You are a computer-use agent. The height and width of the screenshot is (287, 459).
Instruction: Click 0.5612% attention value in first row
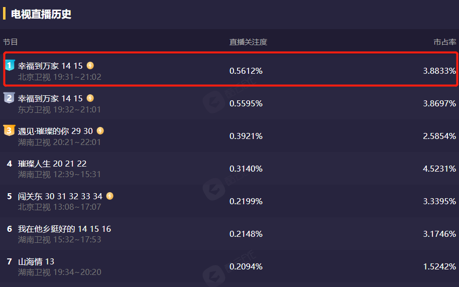[246, 71]
